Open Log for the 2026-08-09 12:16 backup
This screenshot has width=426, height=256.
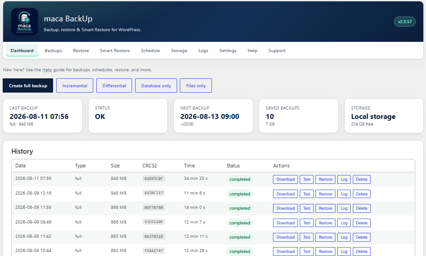click(344, 194)
